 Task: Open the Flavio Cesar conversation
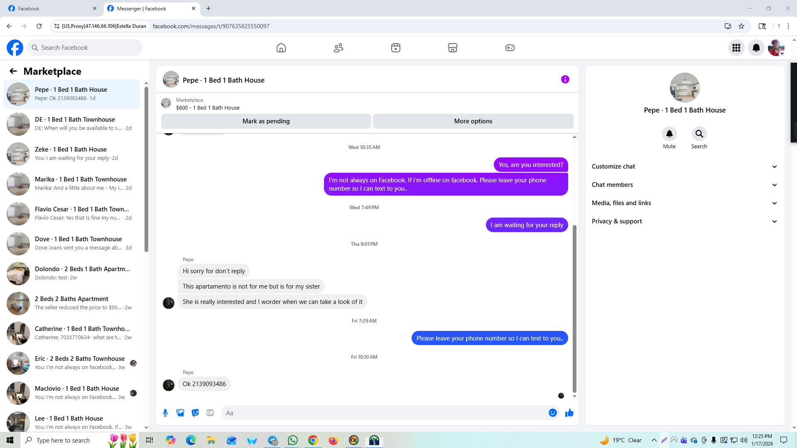72,213
